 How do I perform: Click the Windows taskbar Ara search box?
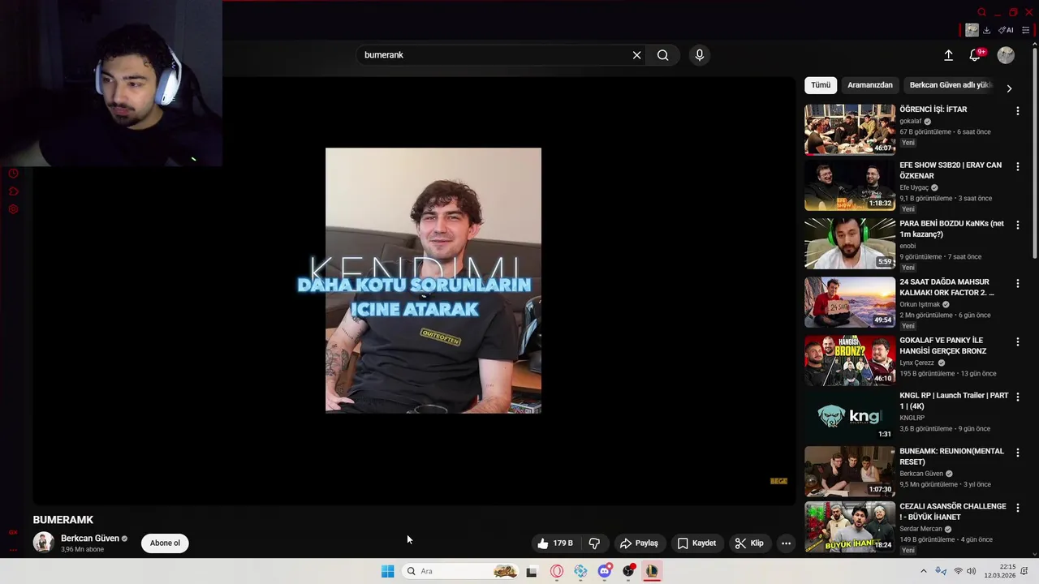tap(460, 571)
